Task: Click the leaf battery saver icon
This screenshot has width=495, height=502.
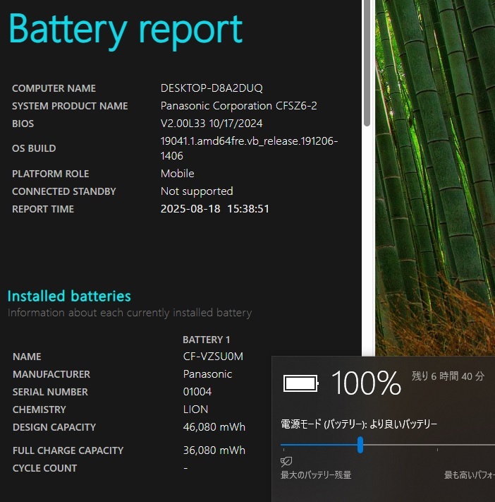Action: point(286,461)
